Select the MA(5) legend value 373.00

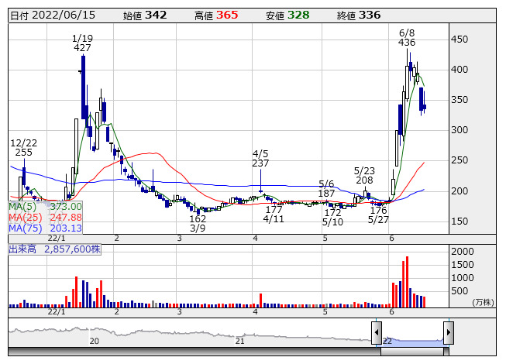tap(66, 207)
